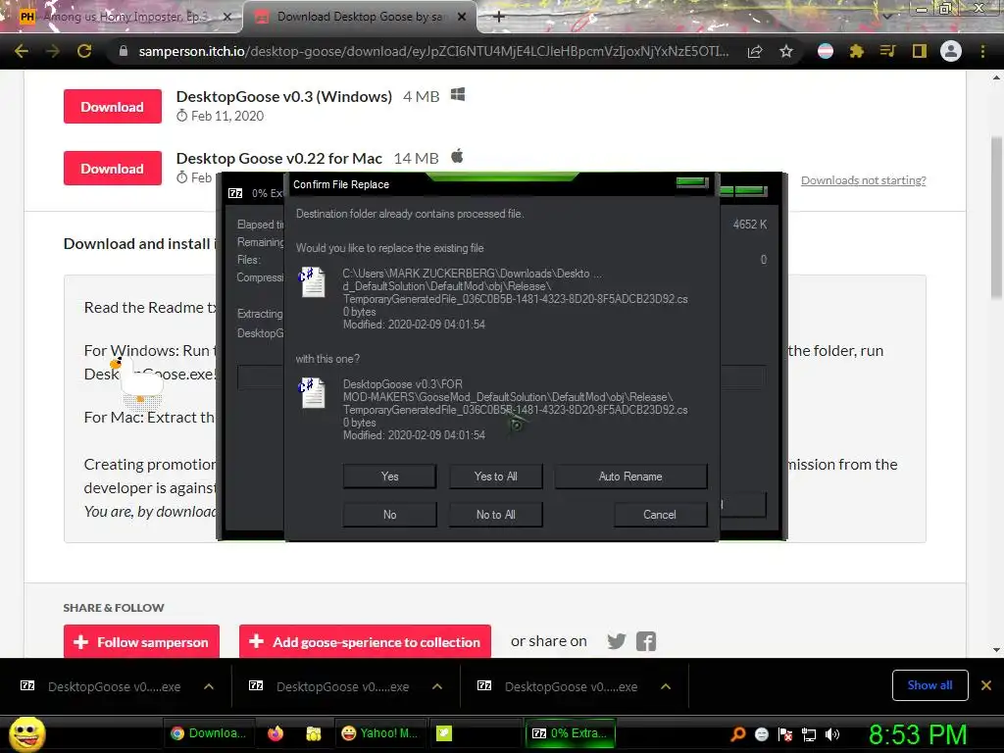View site security lock icon
This screenshot has width=1004, height=753.
point(123,51)
